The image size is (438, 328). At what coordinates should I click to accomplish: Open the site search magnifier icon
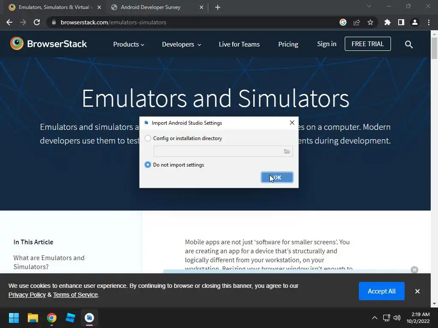408,44
